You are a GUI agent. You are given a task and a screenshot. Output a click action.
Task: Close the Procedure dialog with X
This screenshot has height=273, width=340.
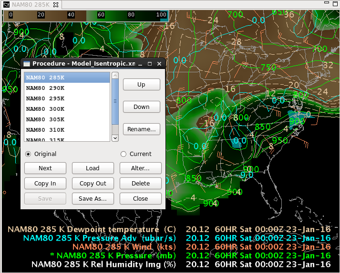tap(159, 64)
